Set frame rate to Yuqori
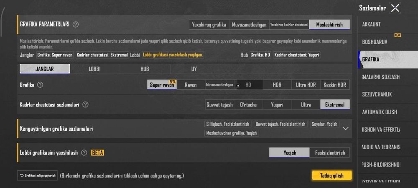The width and height of the screenshot is (418, 188). click(277, 104)
